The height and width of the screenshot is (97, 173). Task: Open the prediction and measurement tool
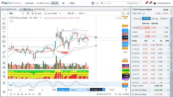pyautogui.click(x=4, y=41)
